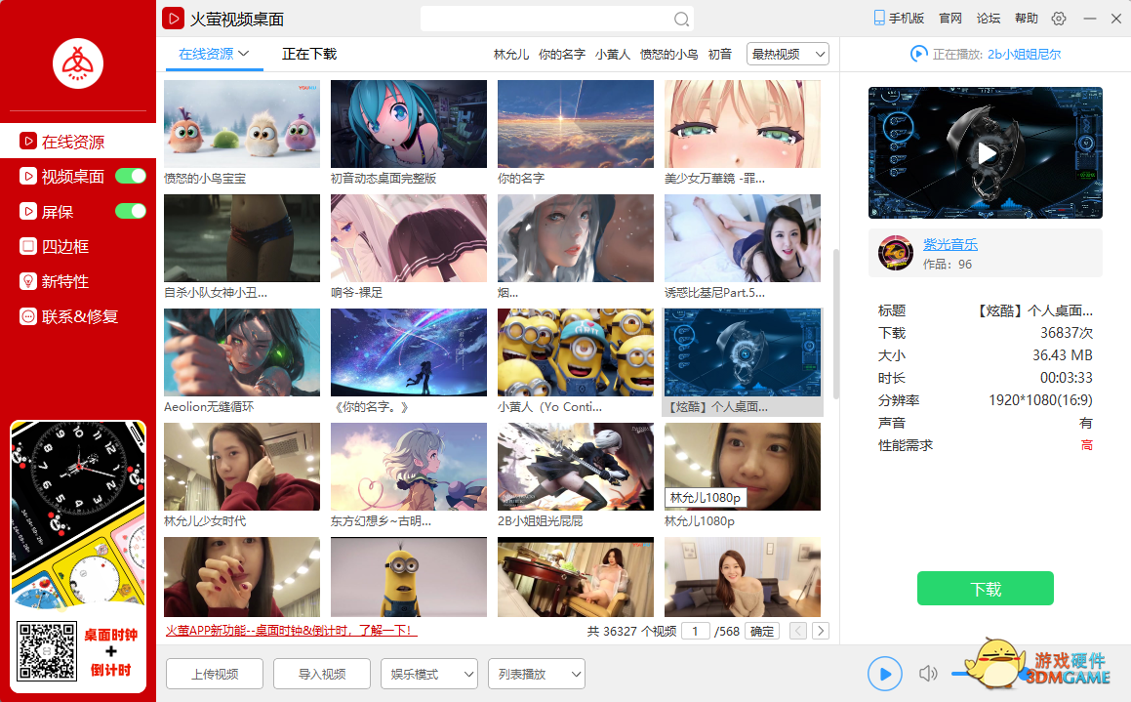
Task: Click the 导入视频 button
Action: [x=322, y=674]
